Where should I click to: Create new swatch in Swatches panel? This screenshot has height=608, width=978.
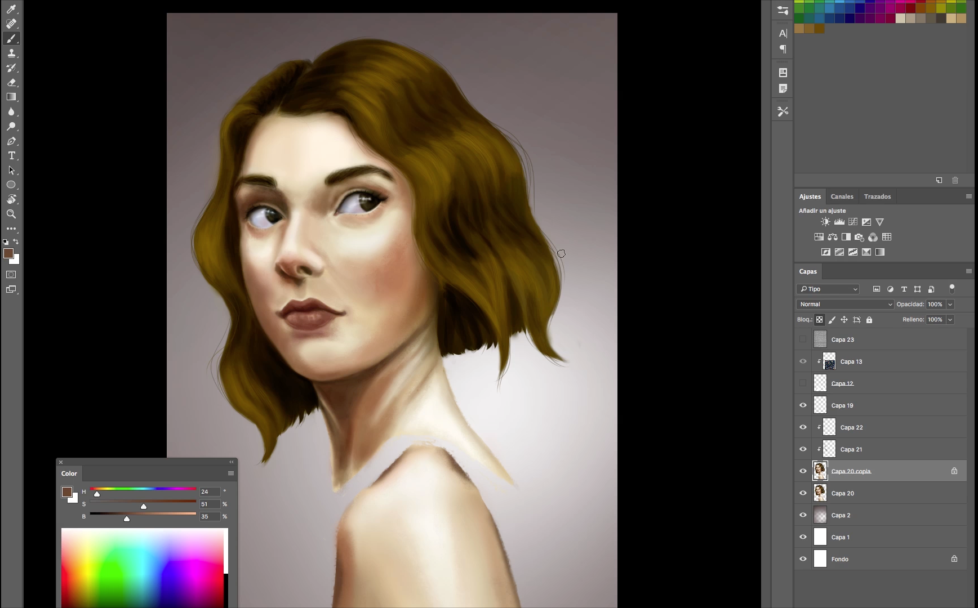(x=939, y=180)
